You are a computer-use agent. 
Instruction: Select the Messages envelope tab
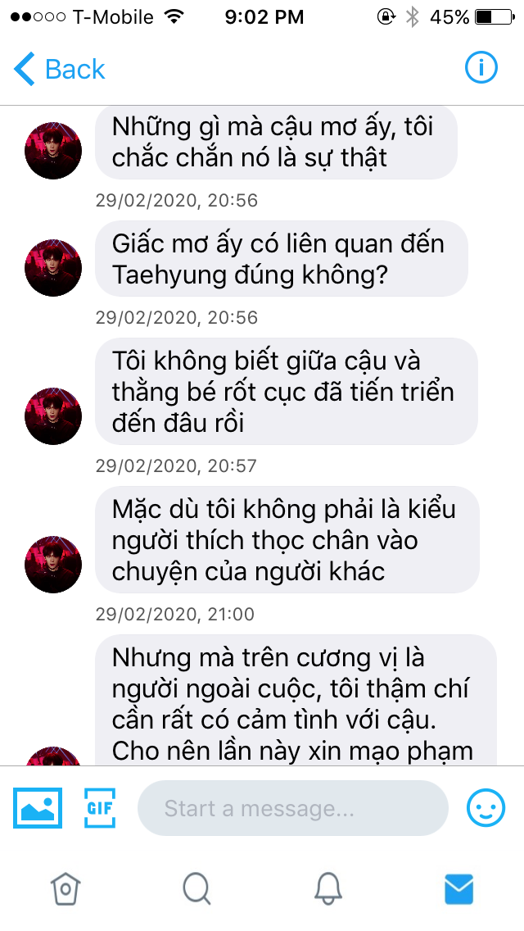[x=458, y=889]
